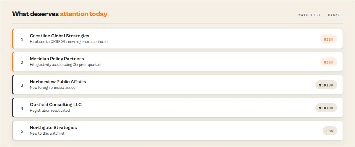Select Harborview Public Affairs row title
355x147 pixels.
coord(58,82)
